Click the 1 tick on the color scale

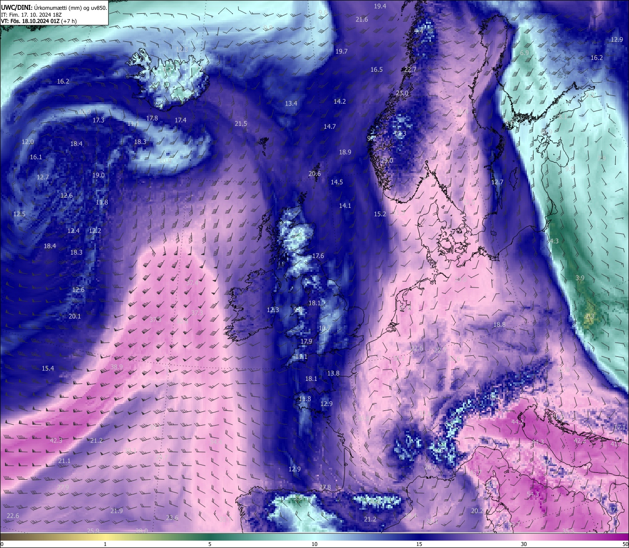click(x=105, y=544)
